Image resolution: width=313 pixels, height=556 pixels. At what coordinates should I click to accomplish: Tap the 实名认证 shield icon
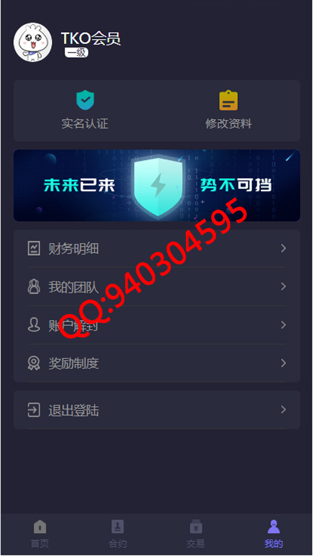[85, 100]
